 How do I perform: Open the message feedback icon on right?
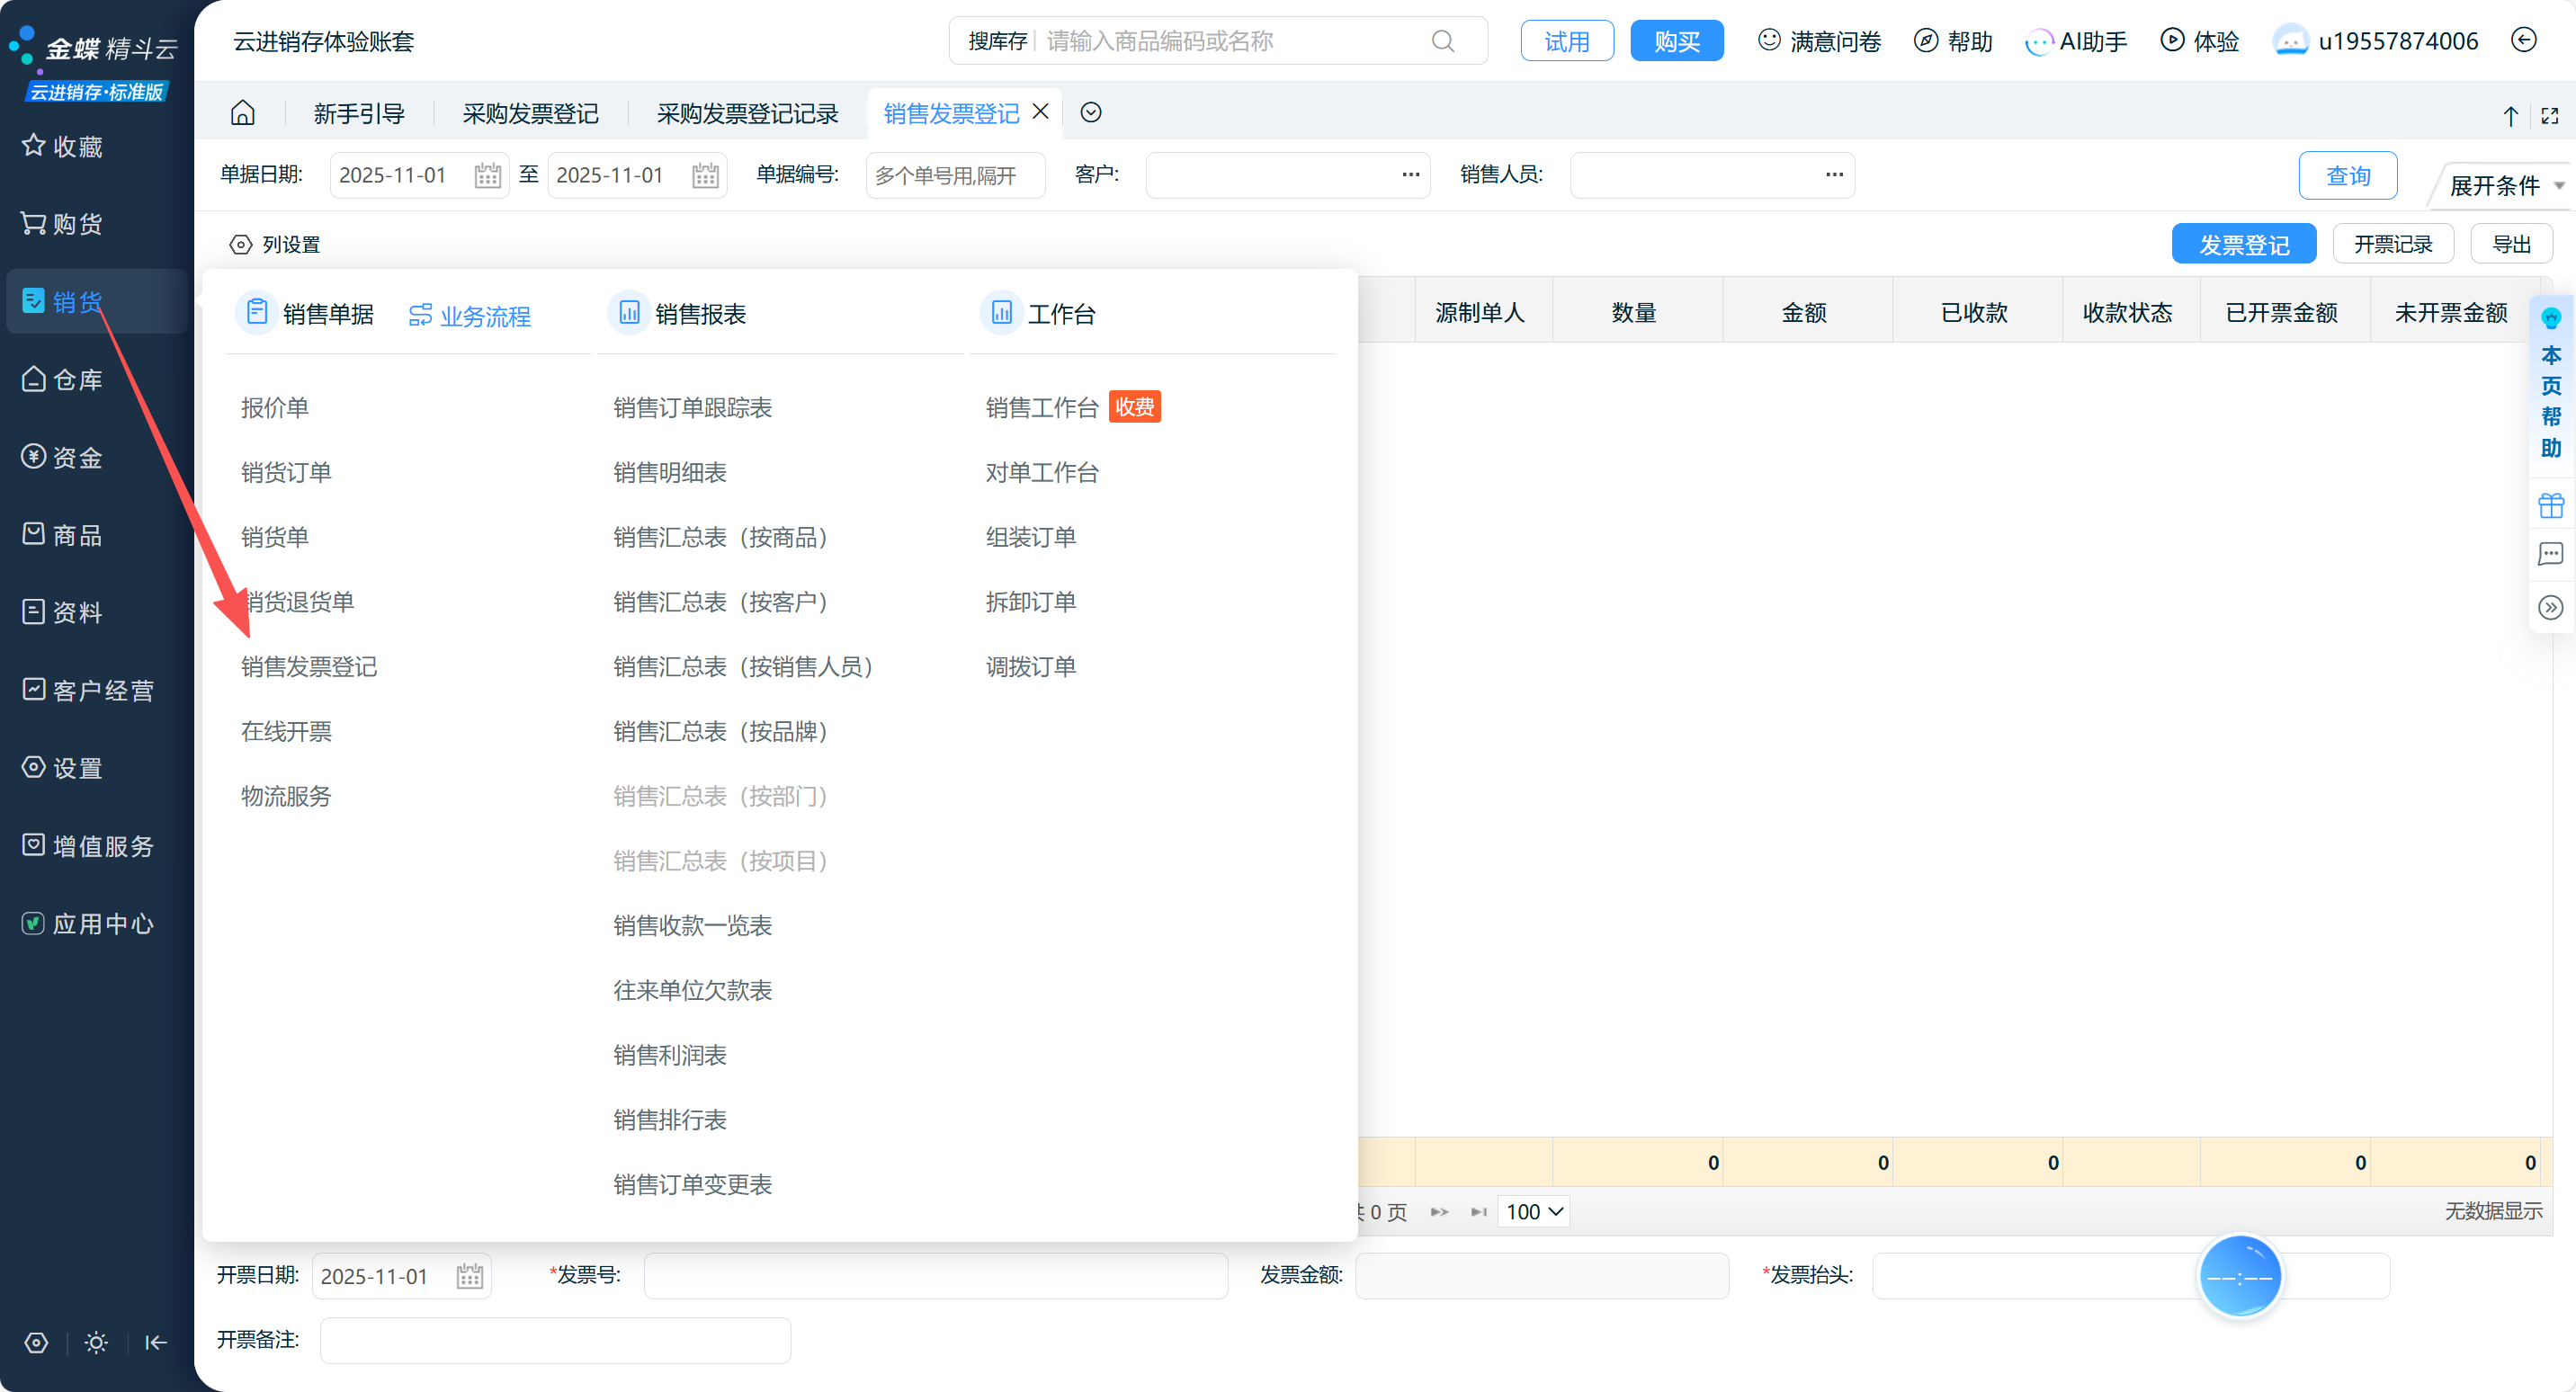(2550, 554)
